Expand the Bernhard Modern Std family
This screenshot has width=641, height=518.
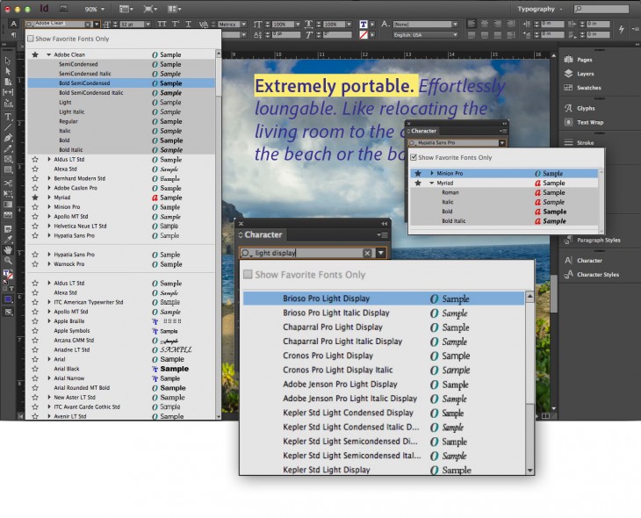point(49,178)
